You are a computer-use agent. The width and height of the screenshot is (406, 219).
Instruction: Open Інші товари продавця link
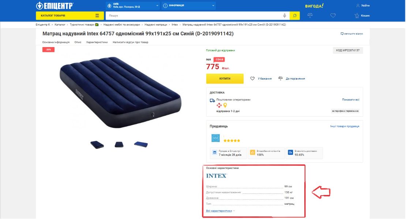pyautogui.click(x=345, y=126)
